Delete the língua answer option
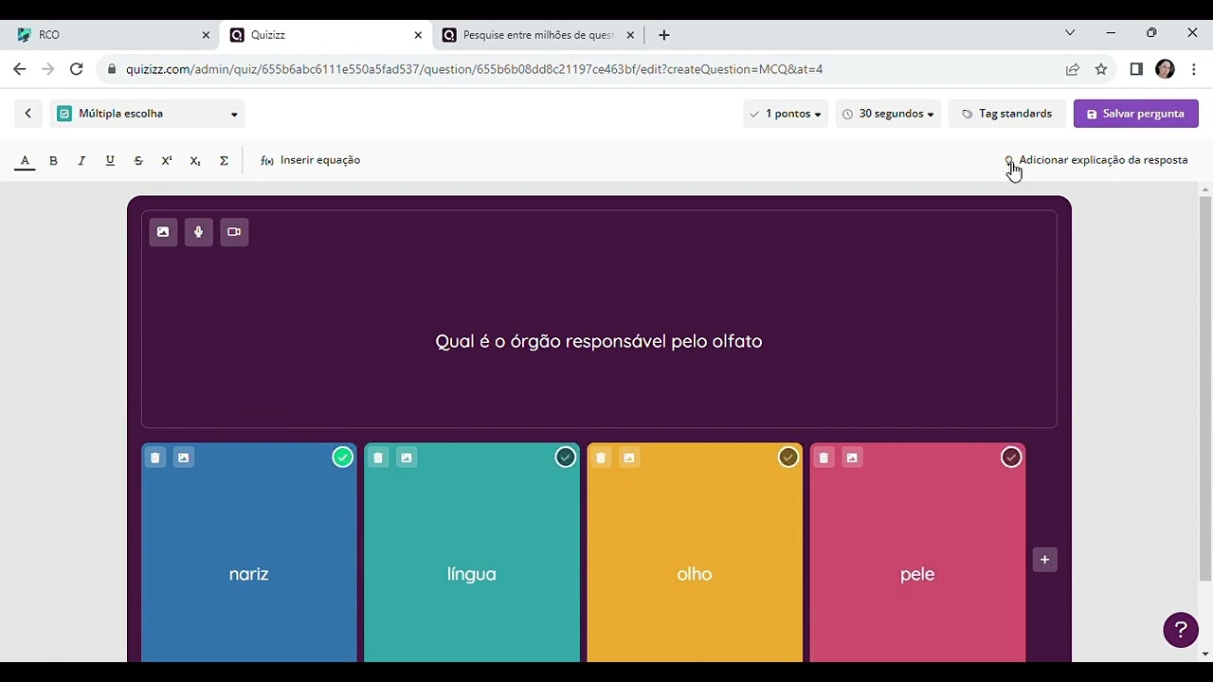Viewport: 1213px width, 682px height. coord(378,458)
